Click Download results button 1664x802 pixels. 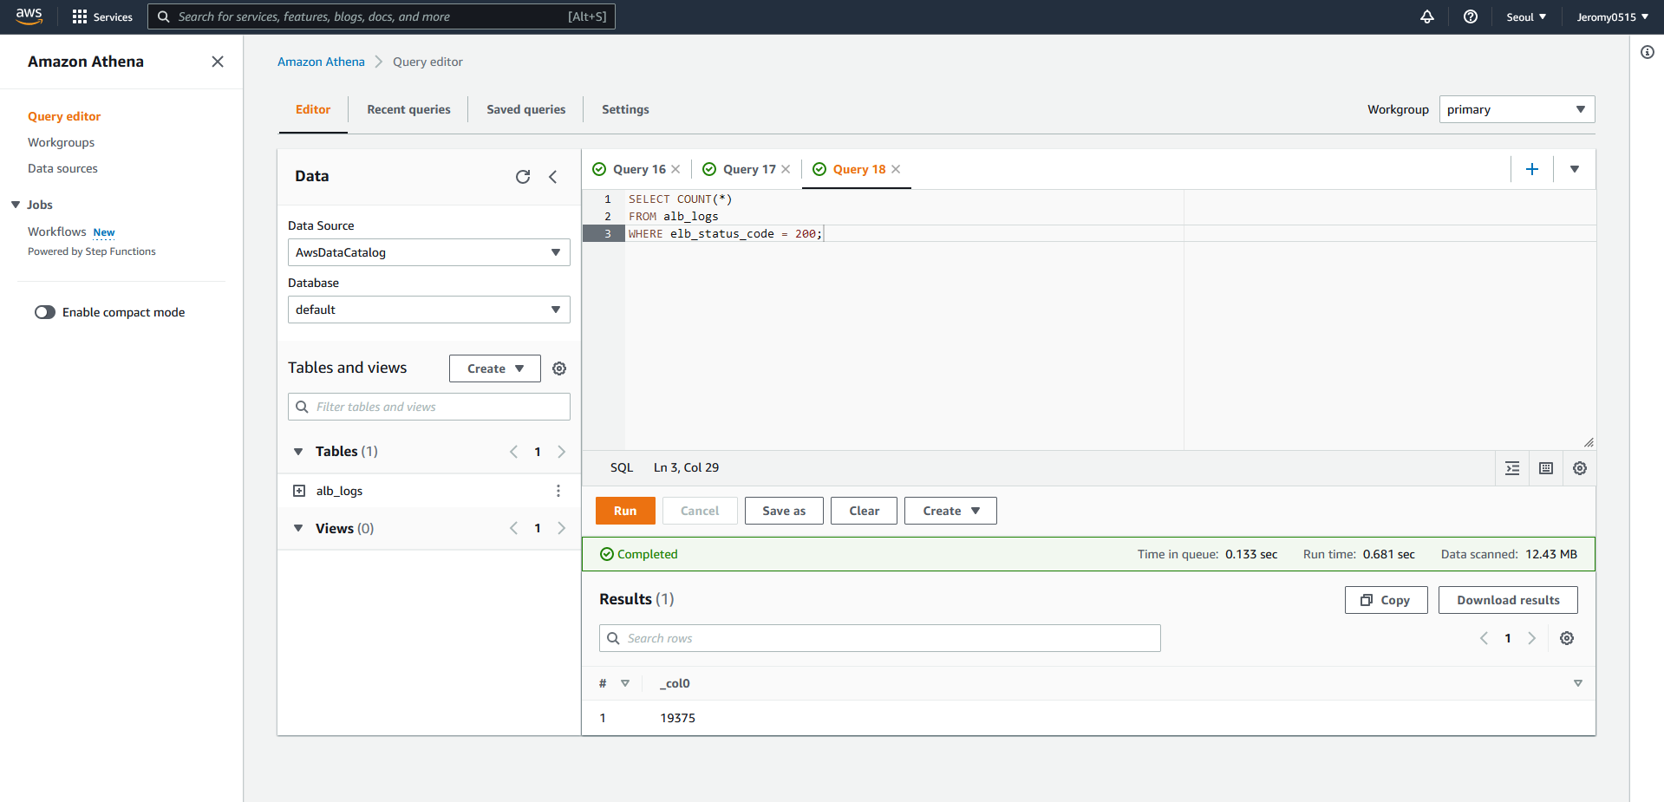pos(1508,600)
